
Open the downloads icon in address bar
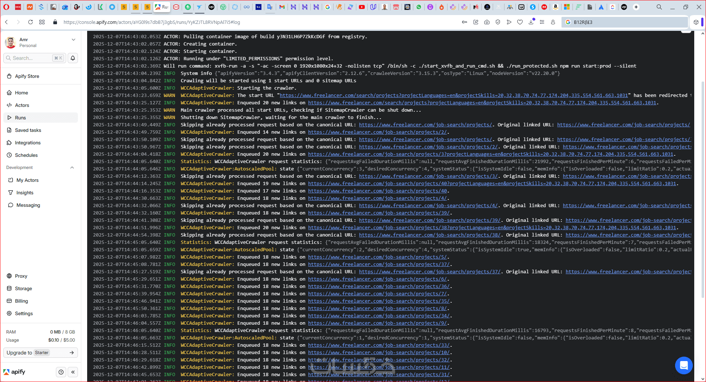[531, 22]
